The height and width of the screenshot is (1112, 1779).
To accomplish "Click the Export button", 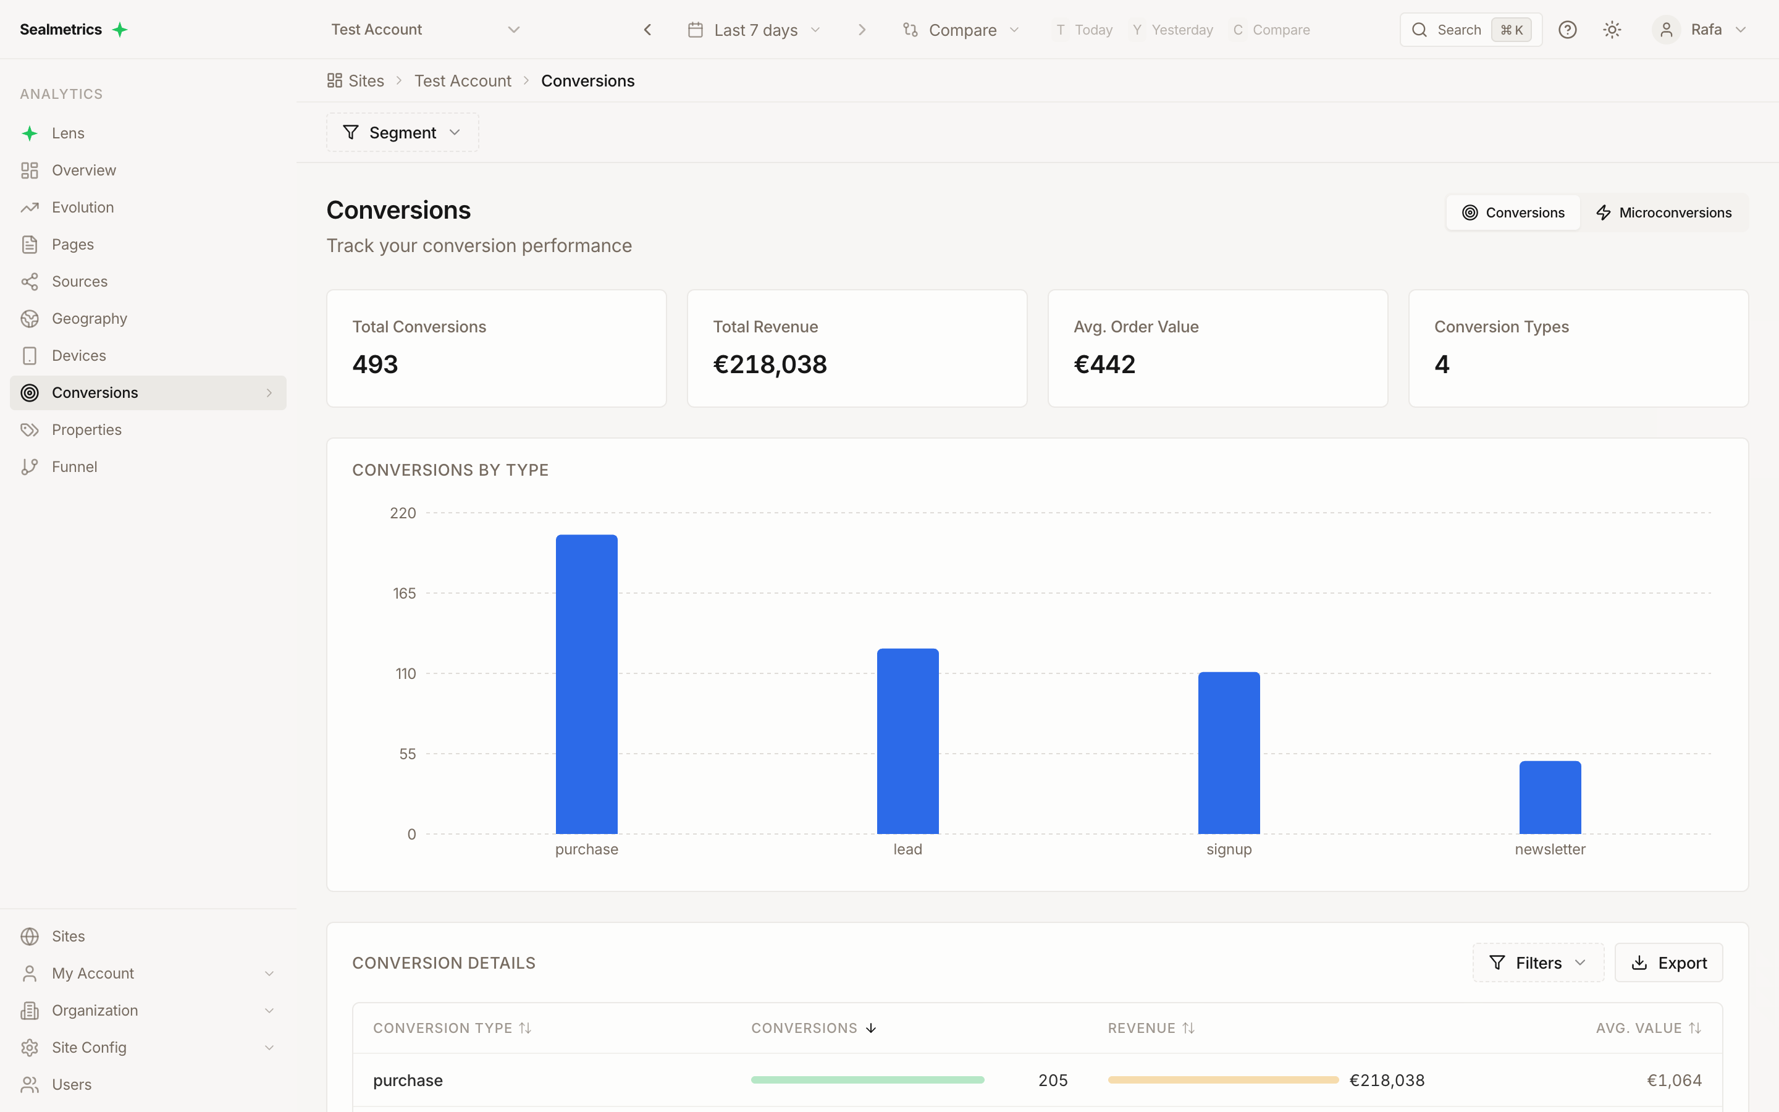I will (1668, 962).
